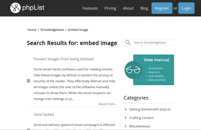Expand Getting Started with phpList category

point(126,109)
